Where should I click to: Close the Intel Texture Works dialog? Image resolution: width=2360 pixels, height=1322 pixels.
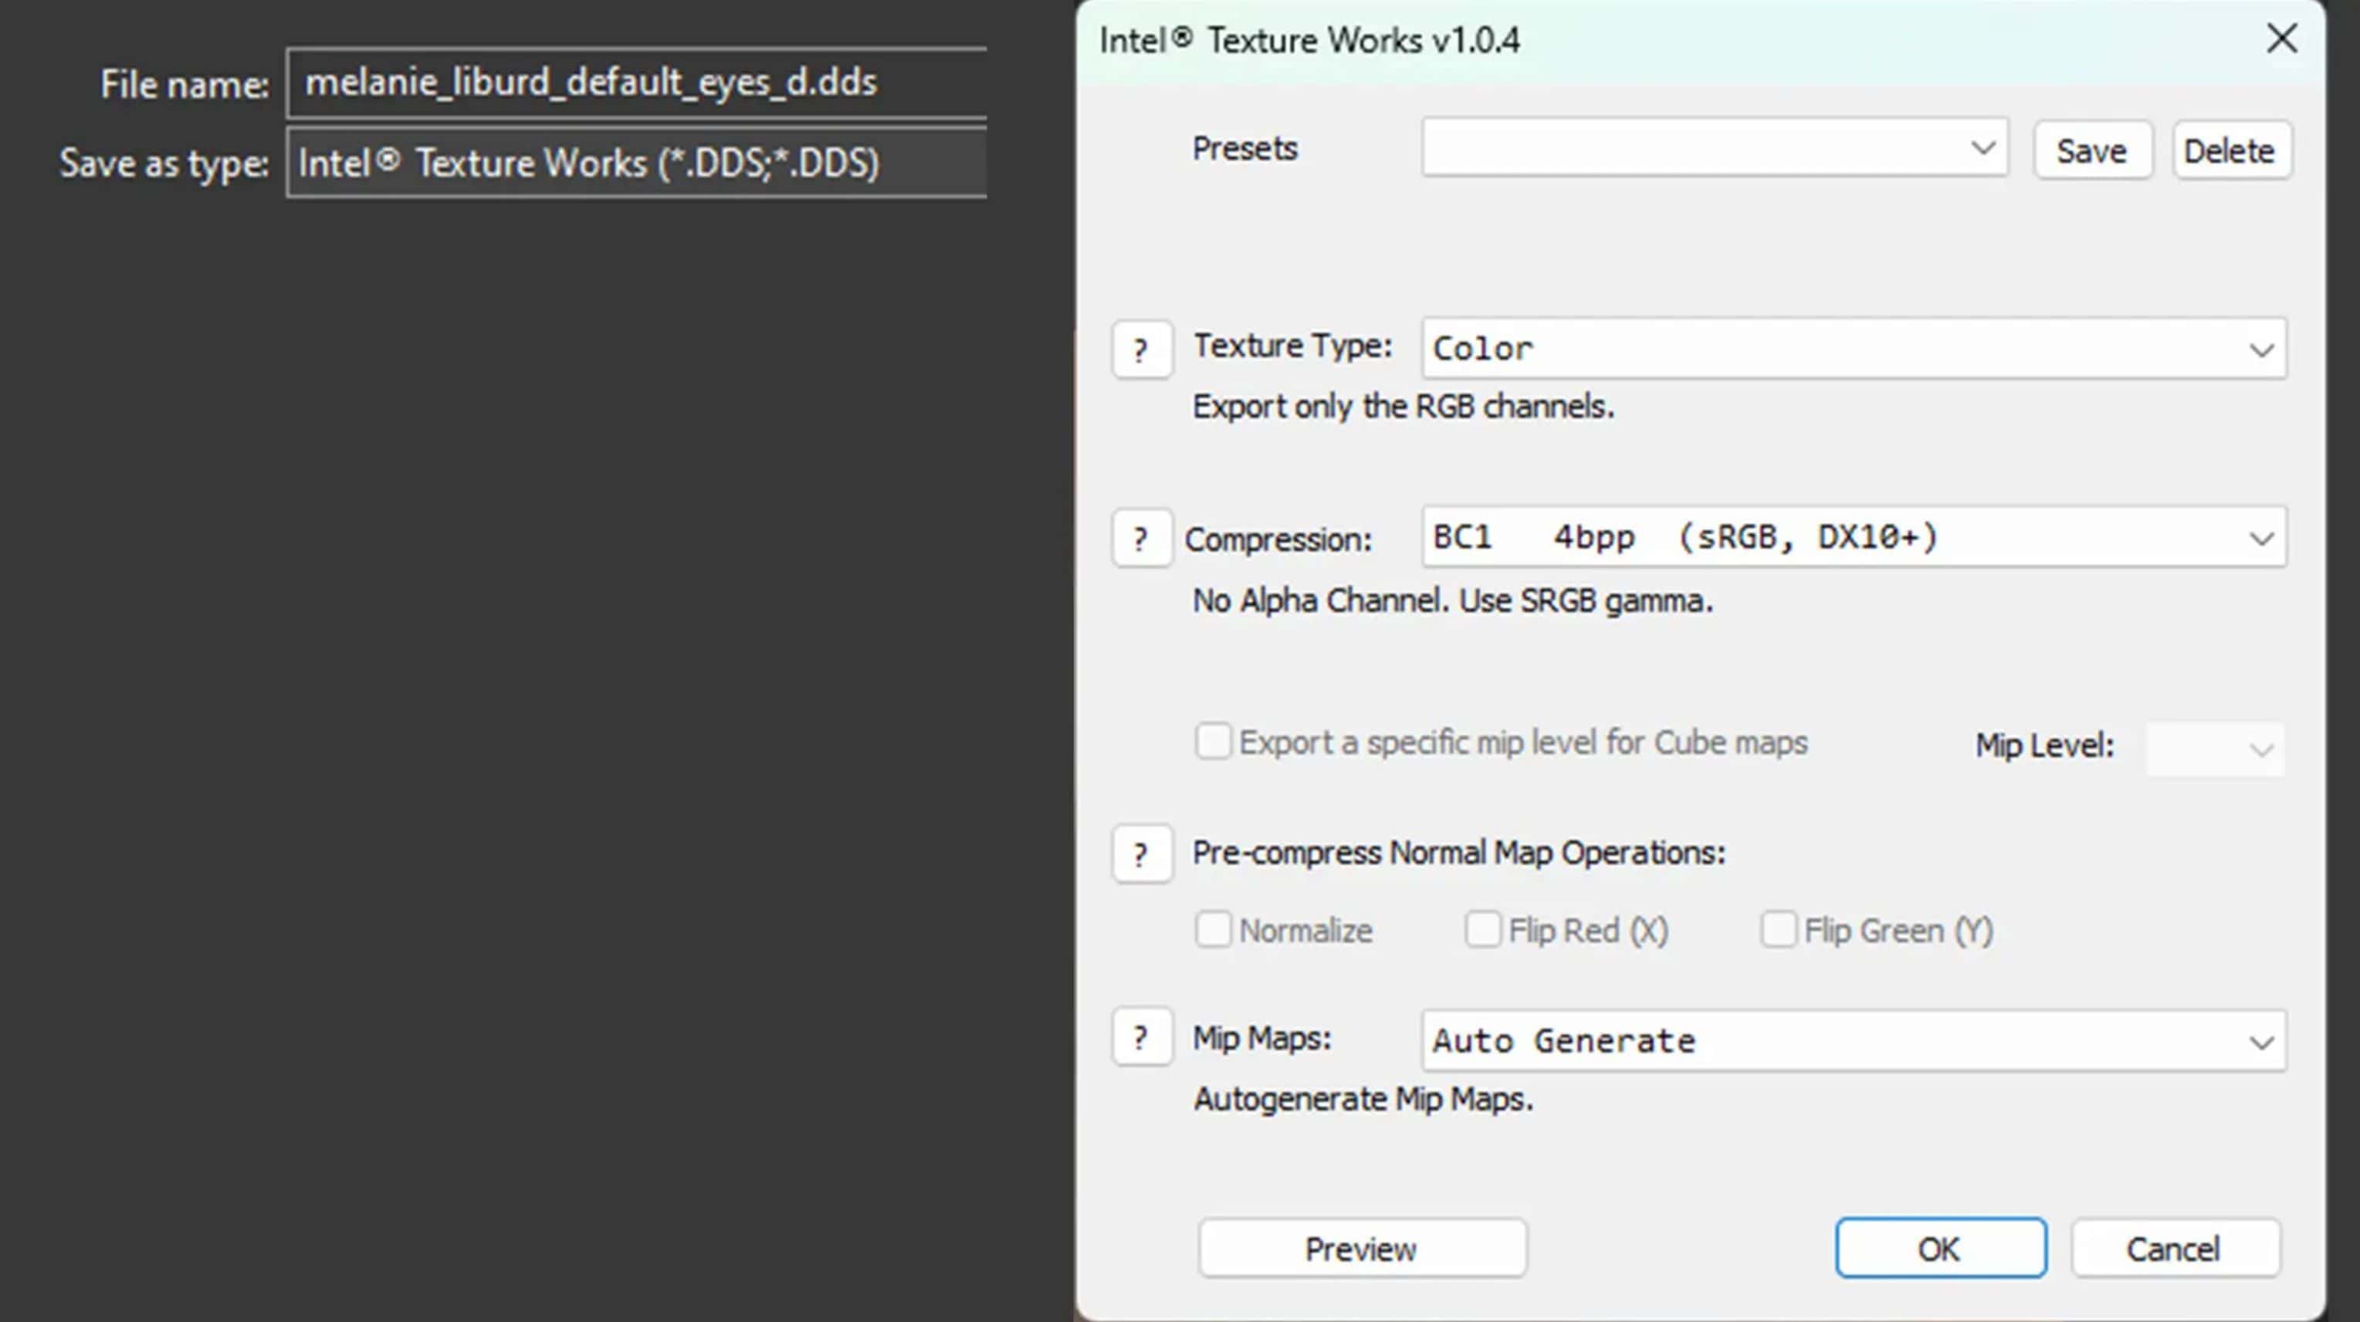[x=2281, y=39]
